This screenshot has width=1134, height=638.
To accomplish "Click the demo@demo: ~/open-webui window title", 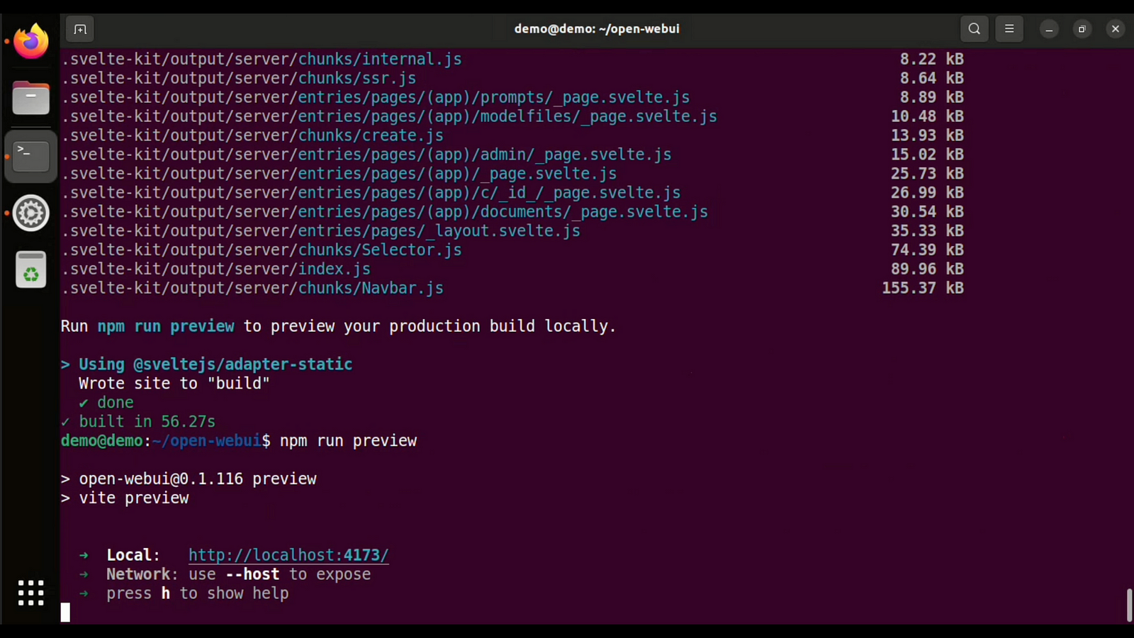I will (x=597, y=29).
